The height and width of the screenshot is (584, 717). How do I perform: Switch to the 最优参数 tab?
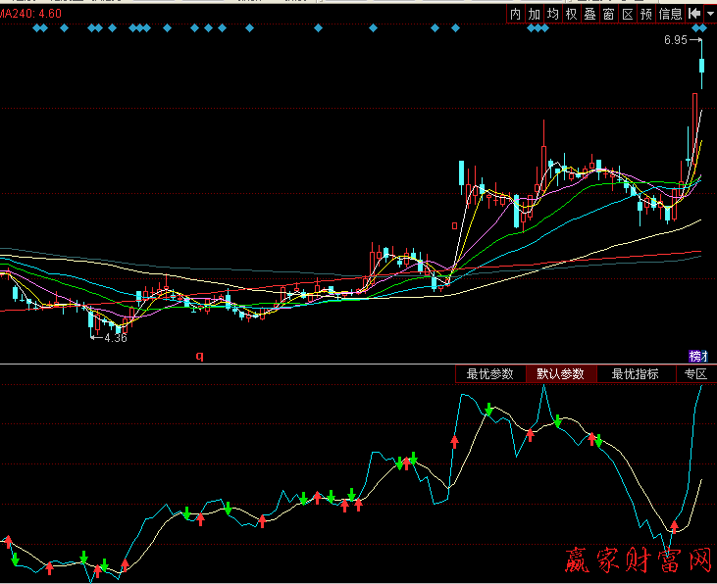pyautogui.click(x=489, y=373)
